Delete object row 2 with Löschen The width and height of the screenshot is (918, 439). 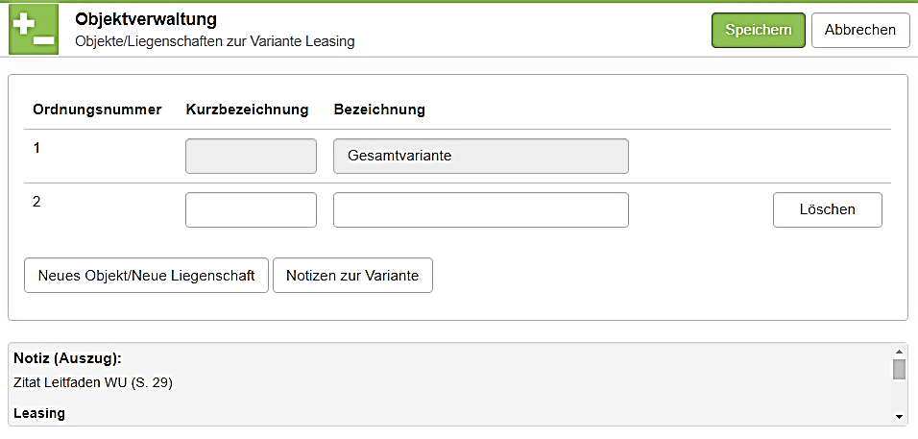tap(827, 209)
